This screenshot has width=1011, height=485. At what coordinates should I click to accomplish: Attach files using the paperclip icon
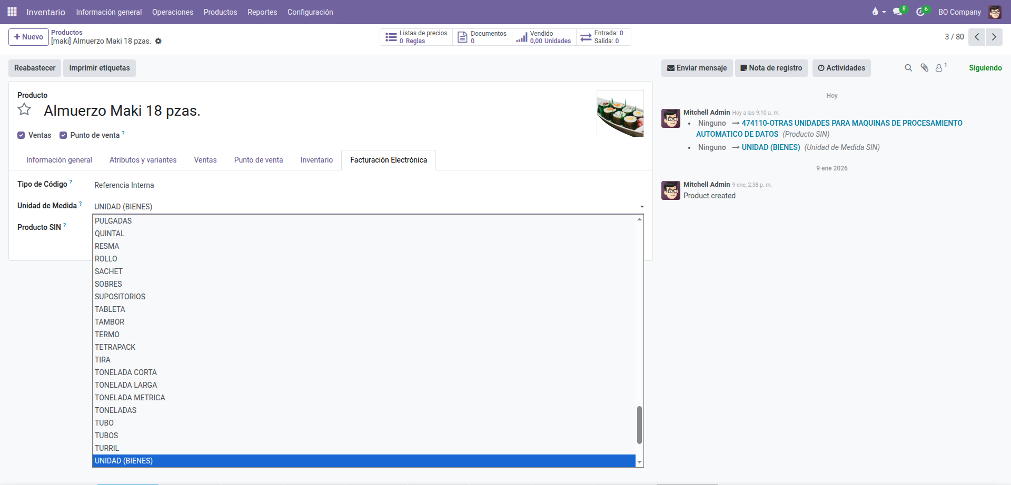pyautogui.click(x=924, y=68)
